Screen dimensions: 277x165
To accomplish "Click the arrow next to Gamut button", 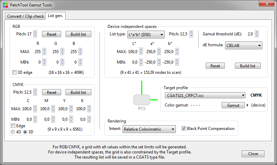I will click(247, 105).
